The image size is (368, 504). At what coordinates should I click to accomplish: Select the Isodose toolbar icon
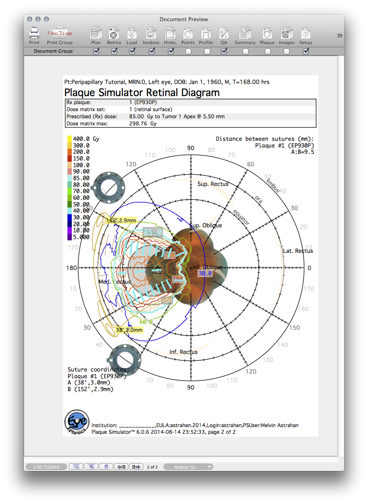151,33
